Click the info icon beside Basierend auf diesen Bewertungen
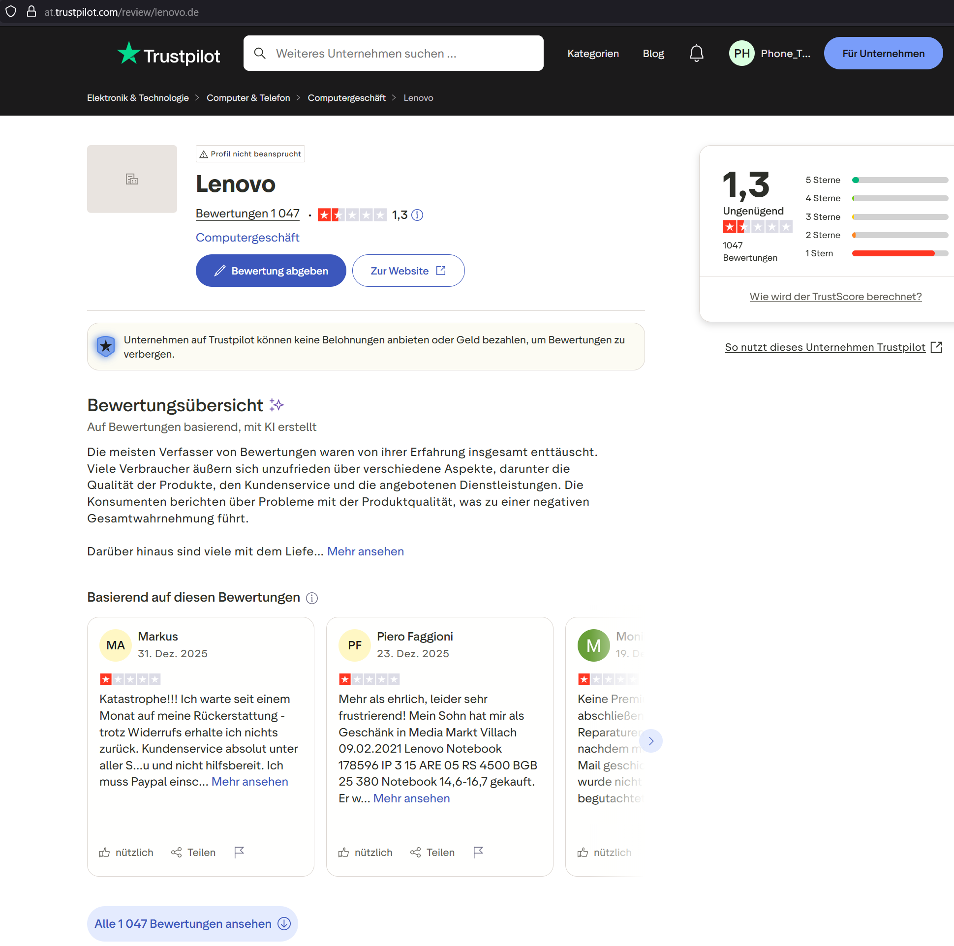The image size is (954, 946). tap(311, 598)
